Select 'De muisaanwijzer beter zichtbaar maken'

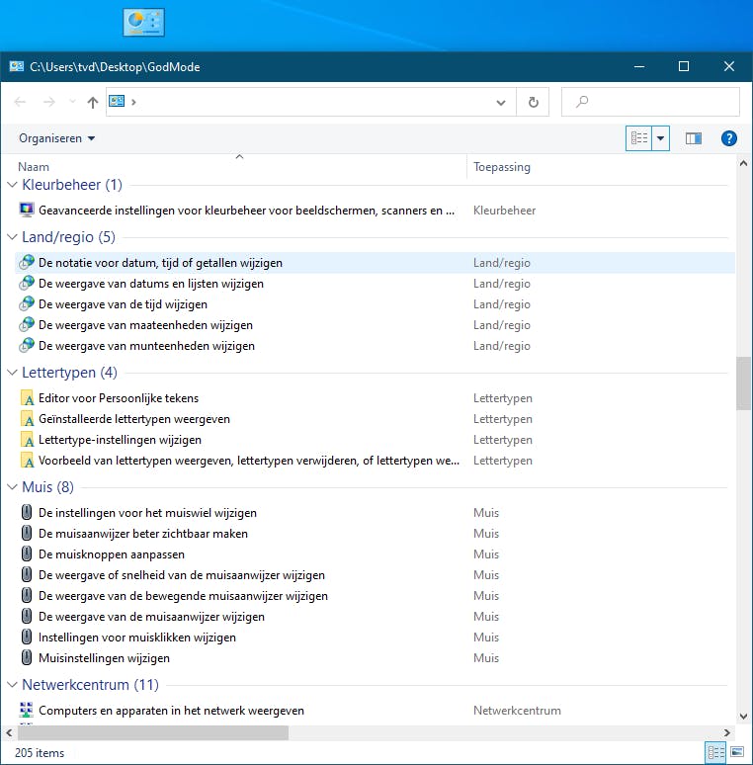(143, 534)
